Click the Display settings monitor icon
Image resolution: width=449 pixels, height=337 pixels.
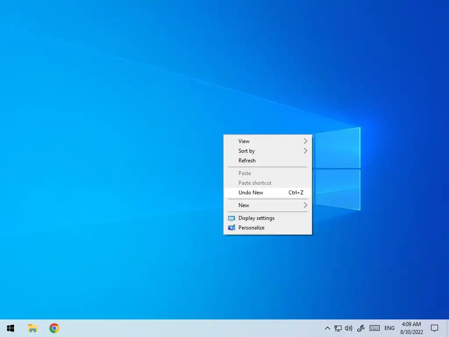pyautogui.click(x=232, y=219)
